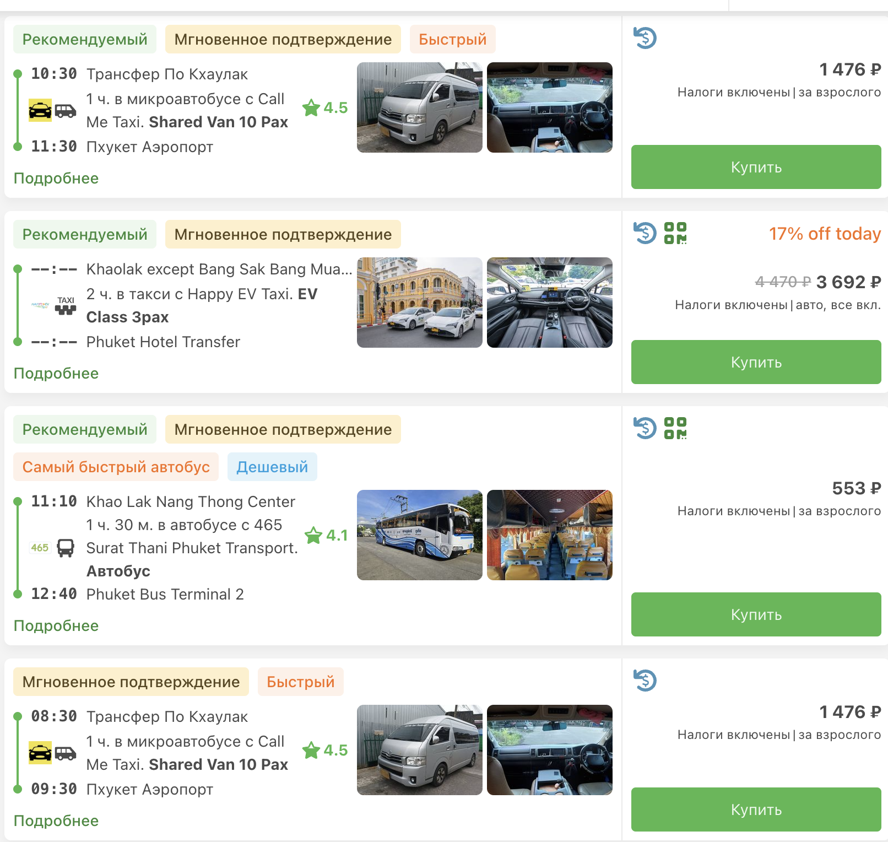Expand Подробнее for the 465 bus trip

click(56, 626)
